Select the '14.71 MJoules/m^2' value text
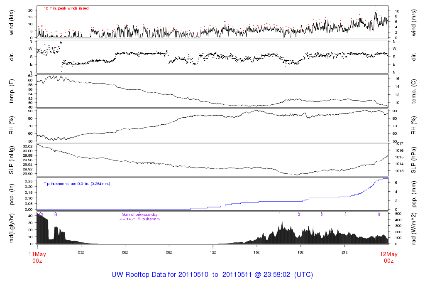This screenshot has width=425, height=291. (x=142, y=219)
